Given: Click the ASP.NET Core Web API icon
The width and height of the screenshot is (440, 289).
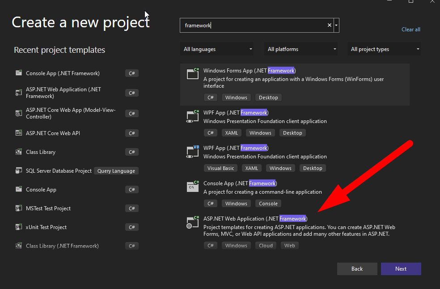Looking at the screenshot, I should [x=19, y=133].
